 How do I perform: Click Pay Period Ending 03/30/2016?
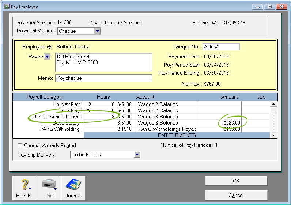pos(216,73)
